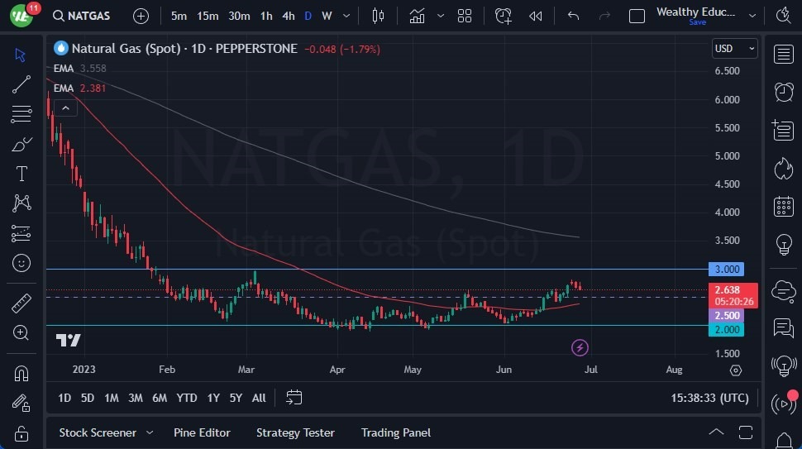This screenshot has width=802, height=449.
Task: Expand layout management dropdown arrow
Action: click(x=752, y=16)
